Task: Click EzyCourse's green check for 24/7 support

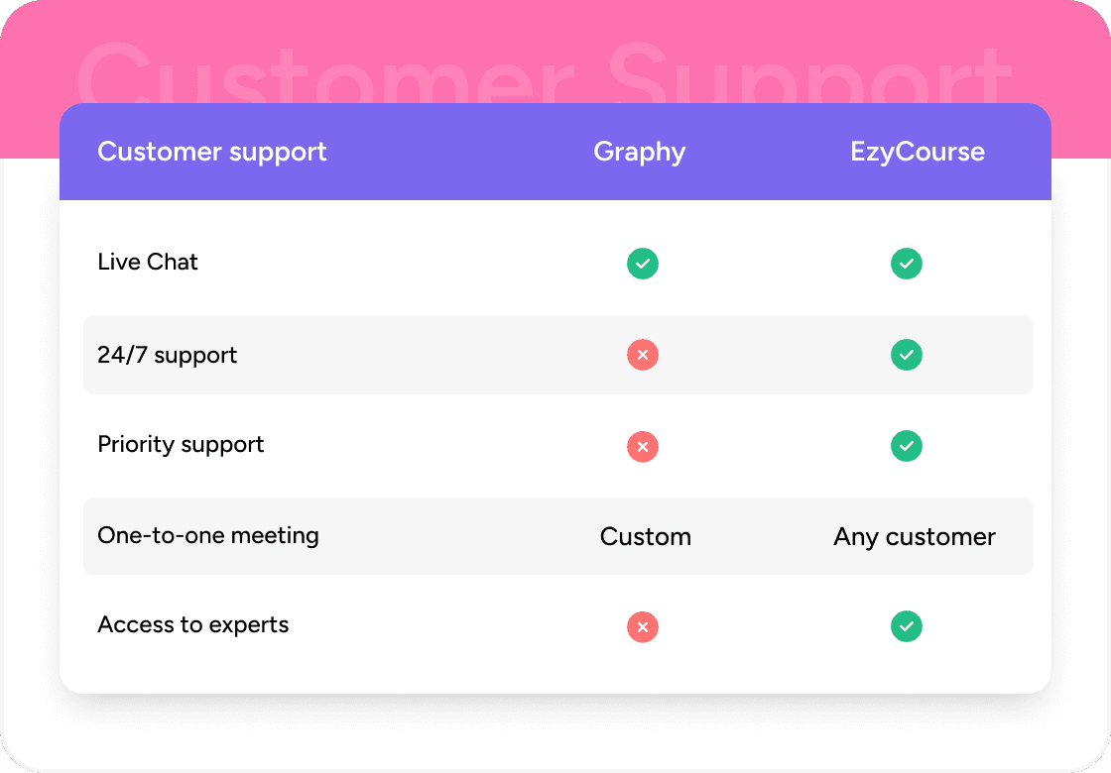Action: (907, 355)
